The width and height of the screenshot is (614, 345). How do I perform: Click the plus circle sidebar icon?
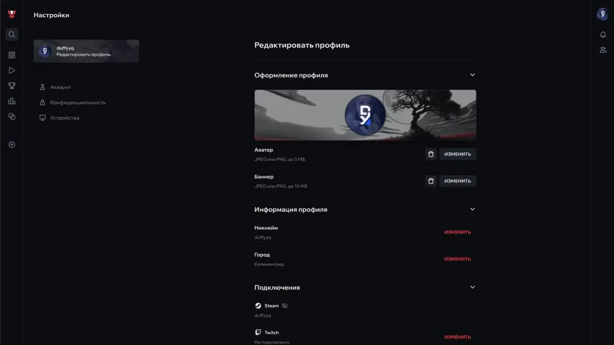click(12, 144)
